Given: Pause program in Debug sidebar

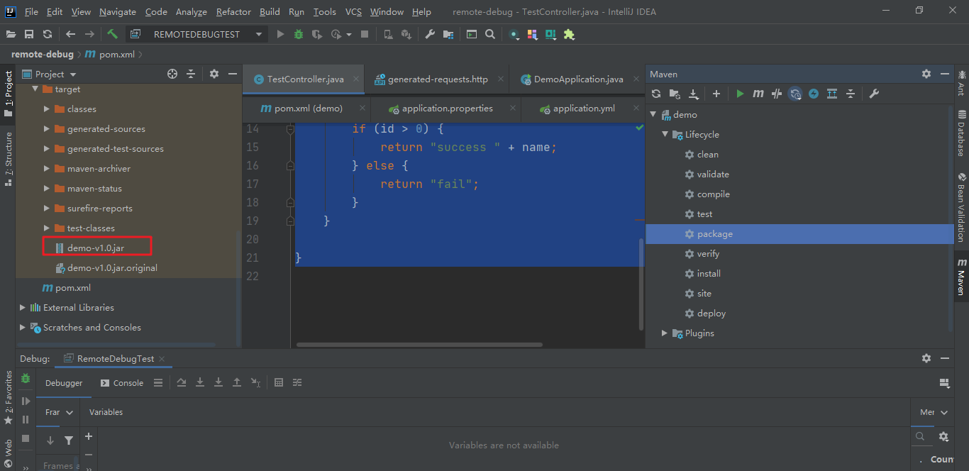Looking at the screenshot, I should coord(26,420).
